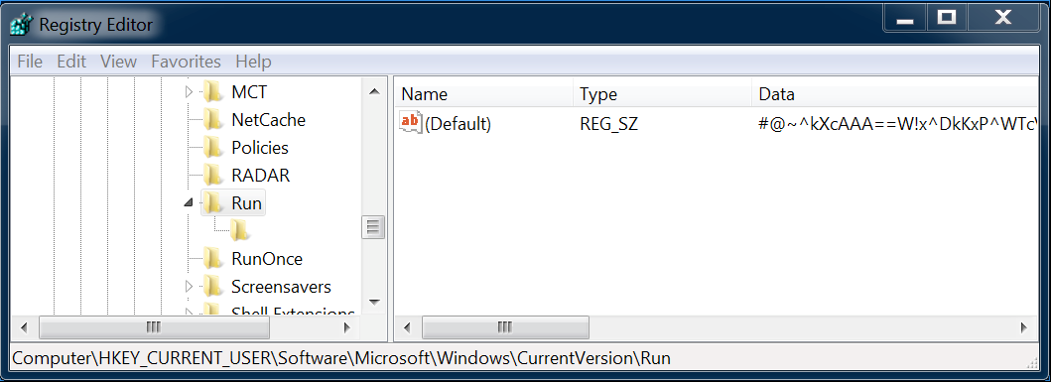Click the tree pane scroll down arrow
This screenshot has height=382, width=1051.
(x=374, y=302)
